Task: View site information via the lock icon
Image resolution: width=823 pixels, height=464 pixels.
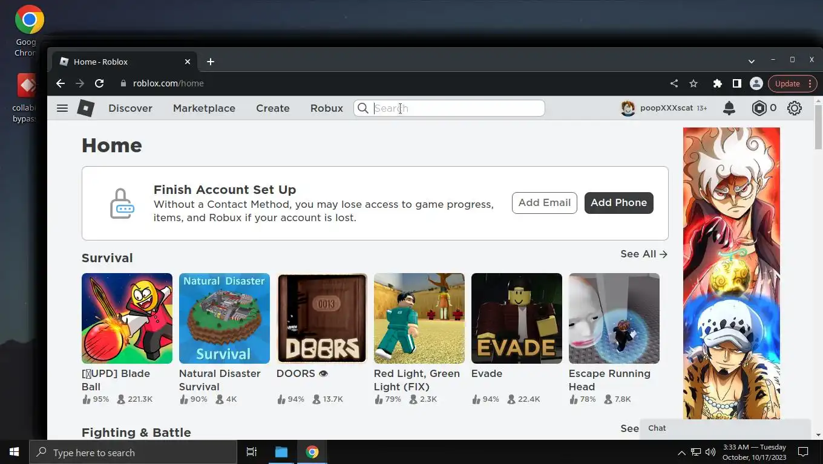Action: pyautogui.click(x=123, y=83)
